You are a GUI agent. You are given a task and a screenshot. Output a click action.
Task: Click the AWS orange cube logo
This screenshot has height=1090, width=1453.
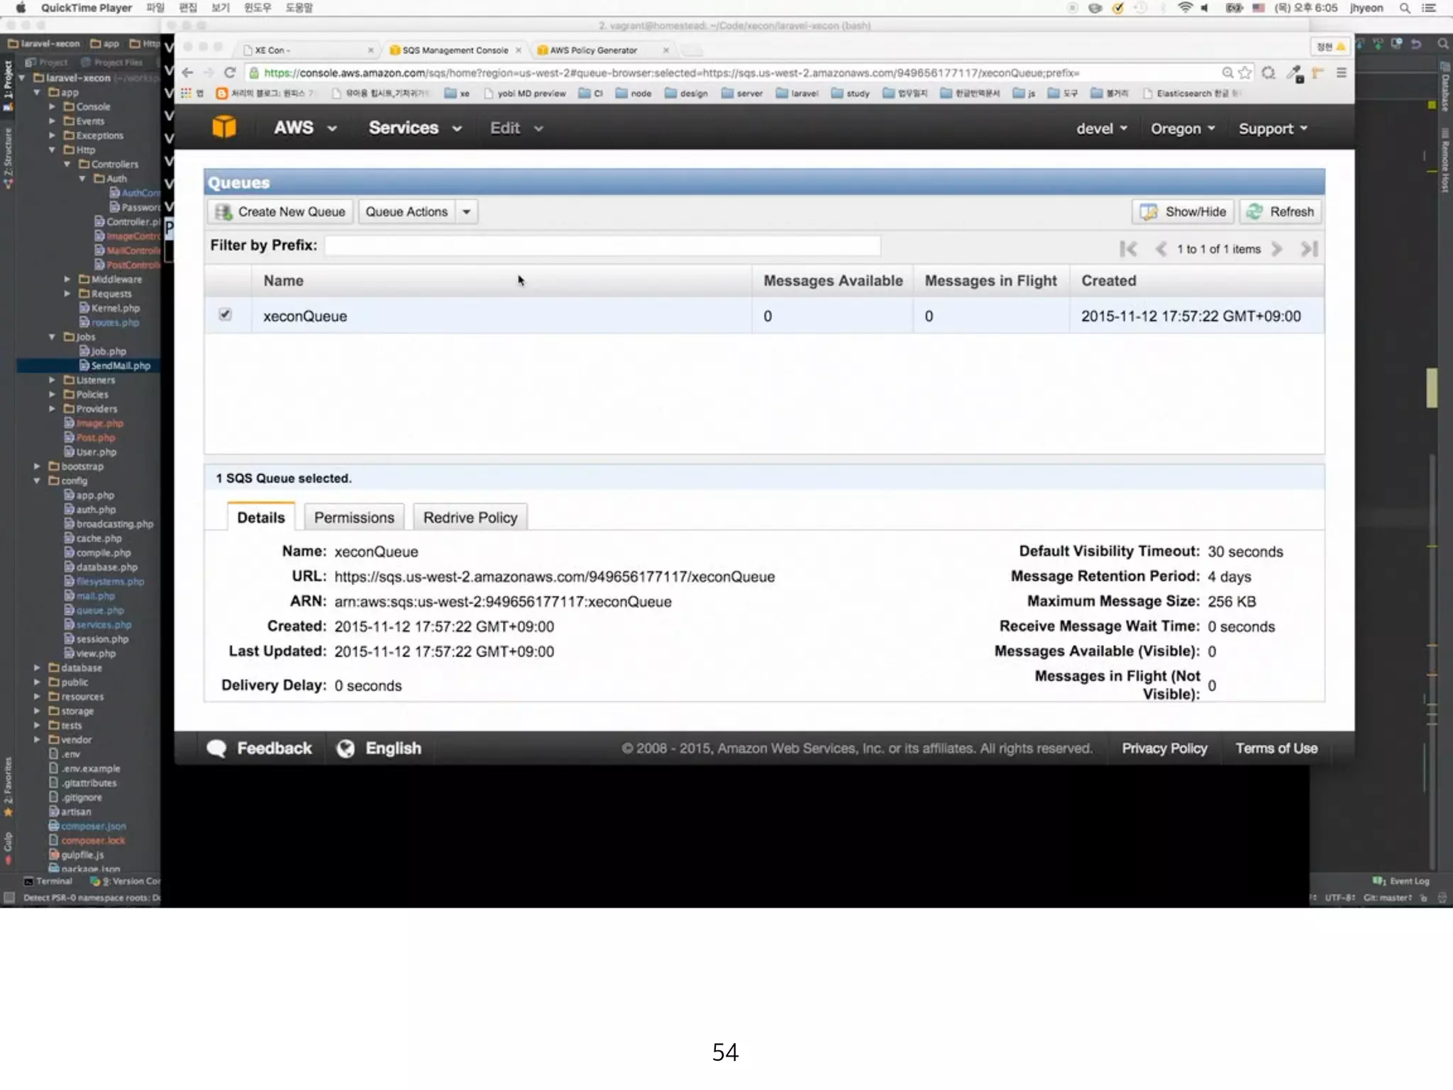[224, 128]
